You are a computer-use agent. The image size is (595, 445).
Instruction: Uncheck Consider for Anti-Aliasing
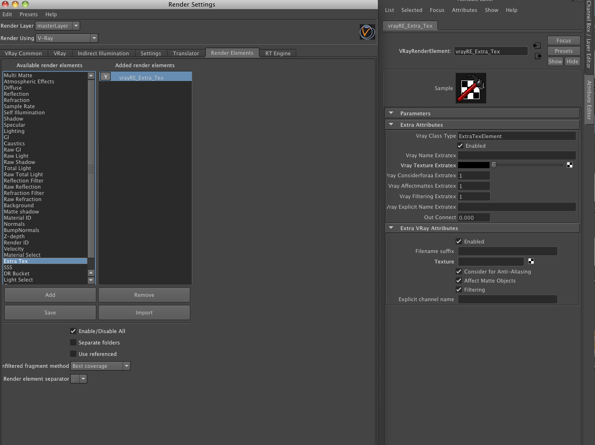(459, 272)
